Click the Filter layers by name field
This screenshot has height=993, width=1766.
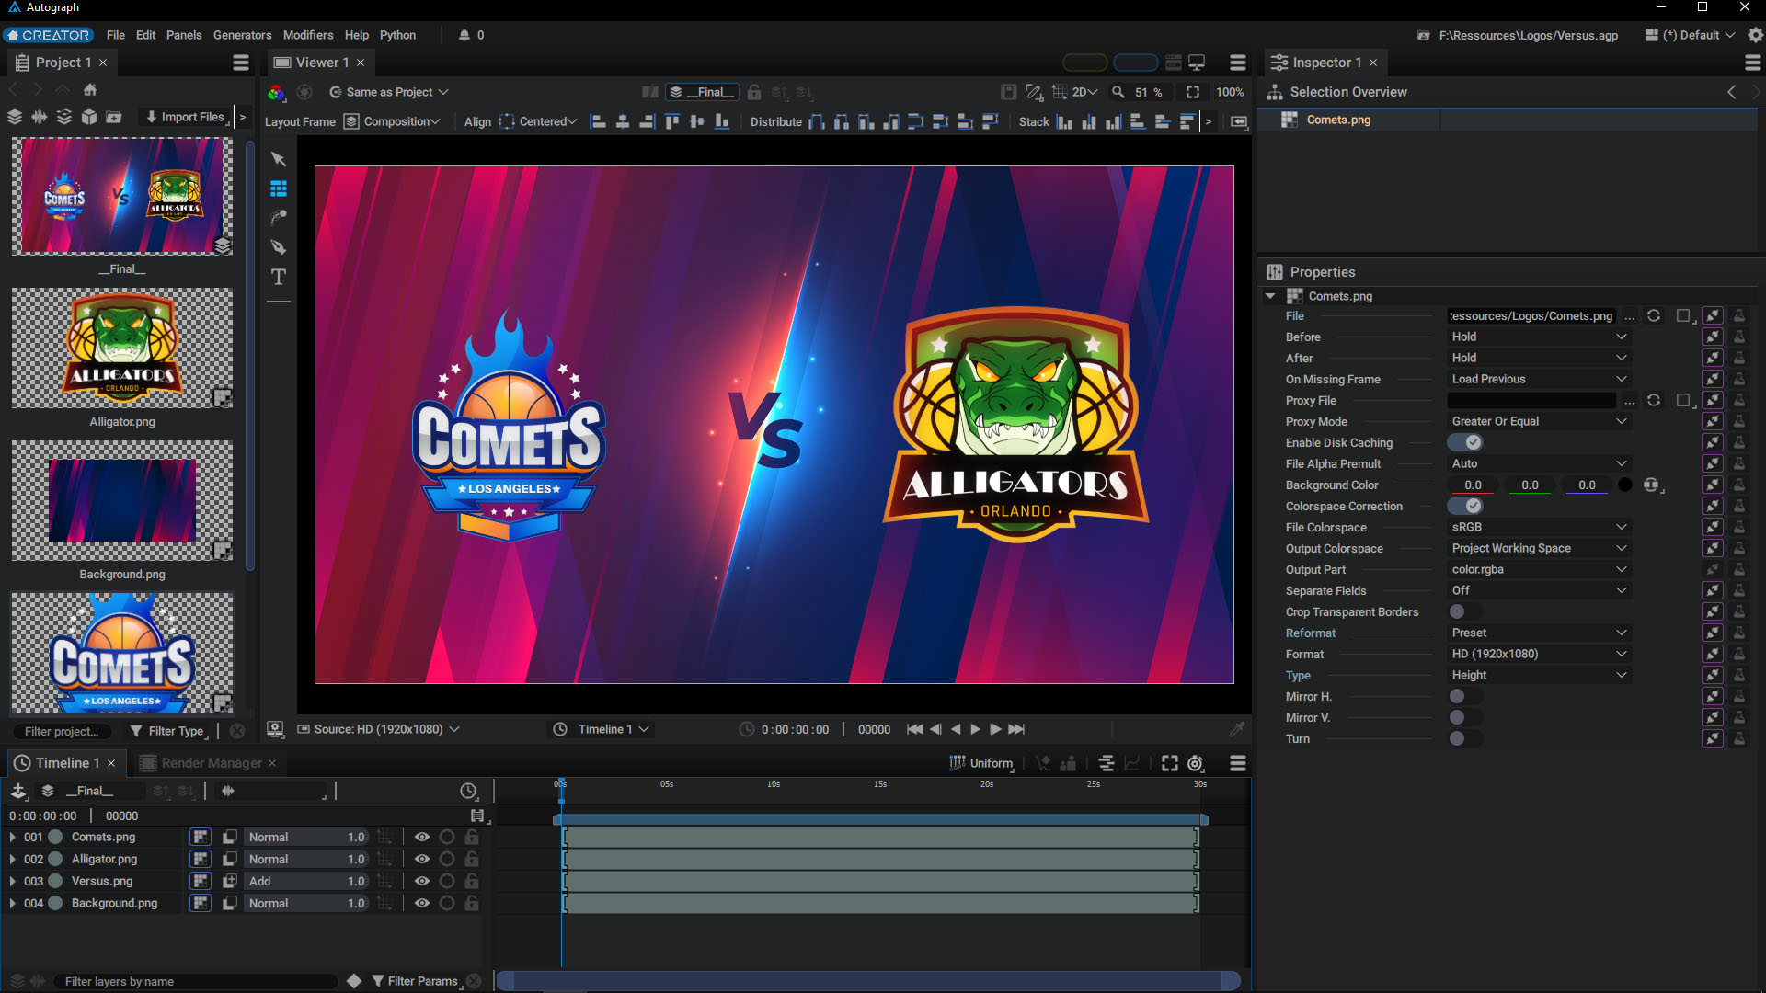(x=196, y=981)
